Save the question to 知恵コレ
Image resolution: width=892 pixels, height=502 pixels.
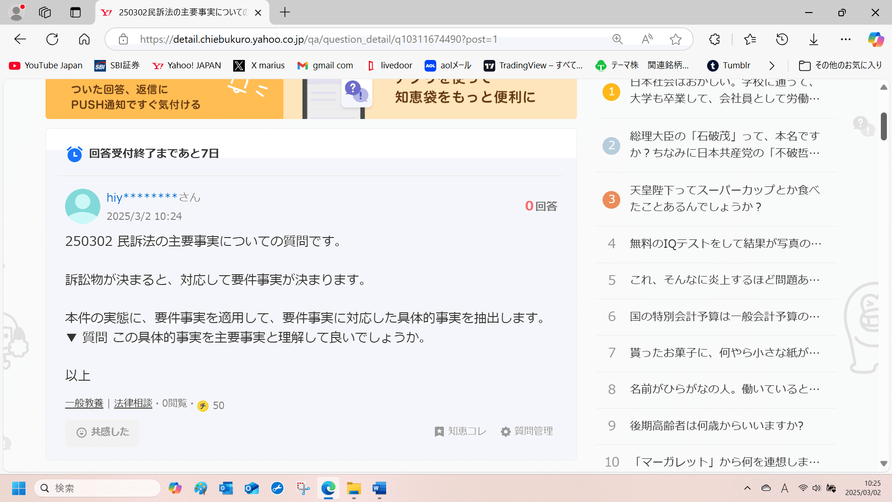(x=460, y=431)
